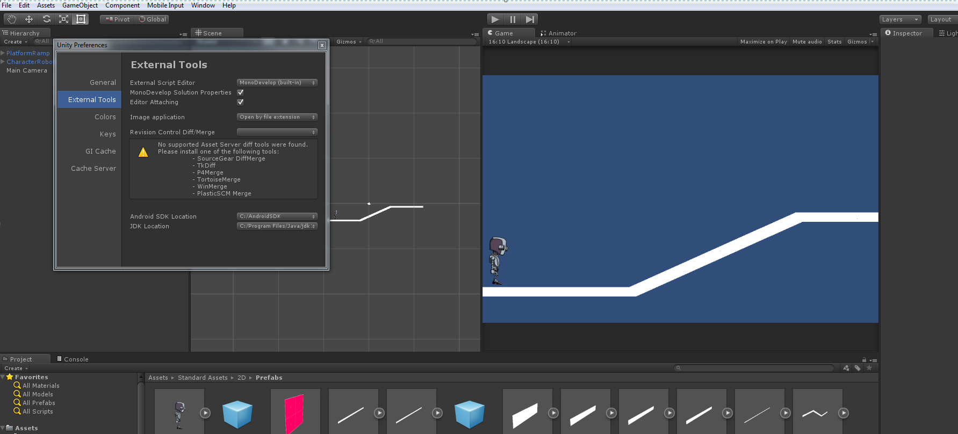Open External Script Editor dropdown
This screenshot has width=958, height=434.
coord(277,83)
